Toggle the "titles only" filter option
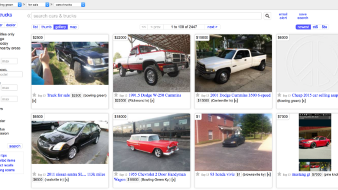 point(7,34)
